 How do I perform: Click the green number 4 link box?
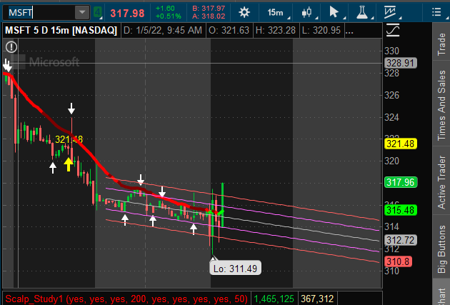point(98,13)
